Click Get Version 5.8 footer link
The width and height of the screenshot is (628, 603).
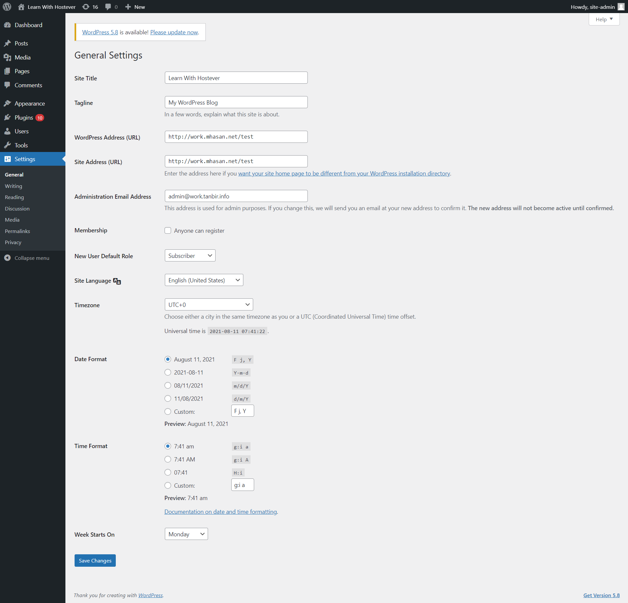point(602,595)
